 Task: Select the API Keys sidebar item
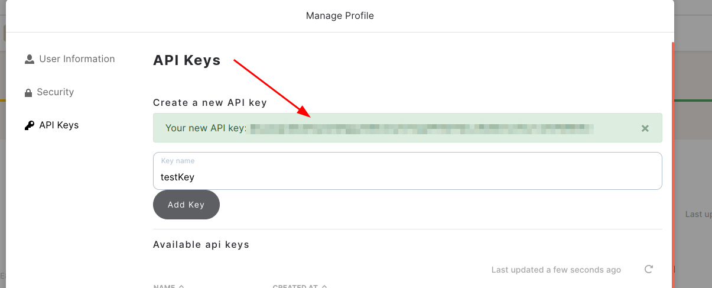pyautogui.click(x=58, y=125)
